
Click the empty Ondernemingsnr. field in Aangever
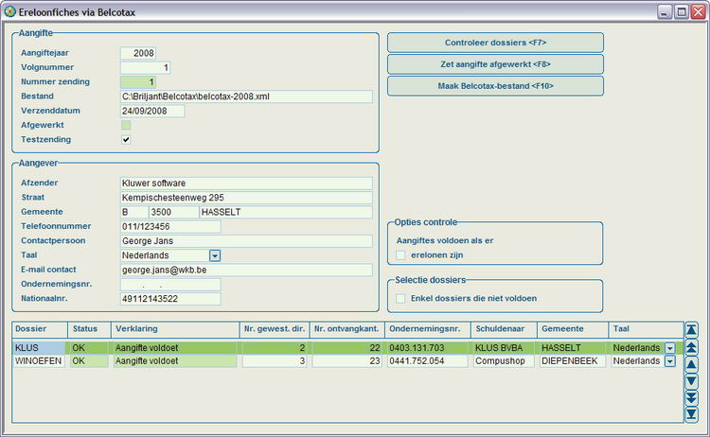pos(170,285)
